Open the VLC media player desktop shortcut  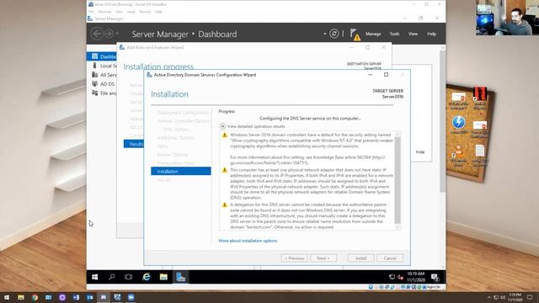point(458,155)
